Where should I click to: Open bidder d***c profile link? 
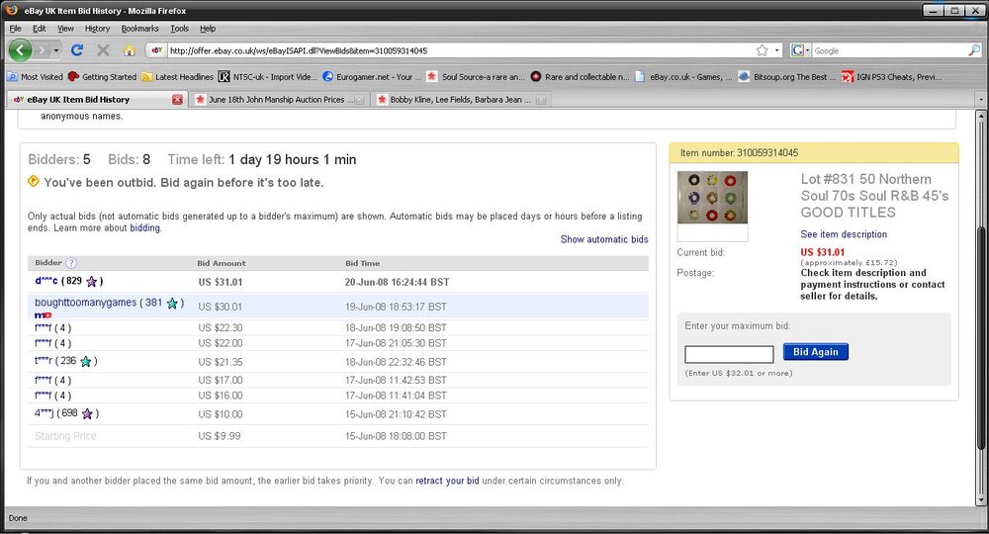click(46, 281)
